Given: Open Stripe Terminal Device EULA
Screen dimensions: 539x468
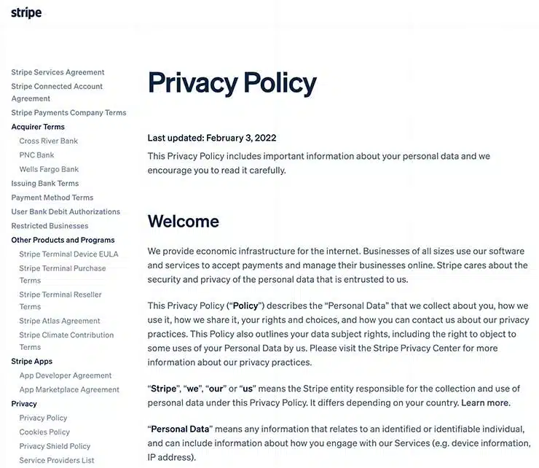Looking at the screenshot, I should coord(68,254).
